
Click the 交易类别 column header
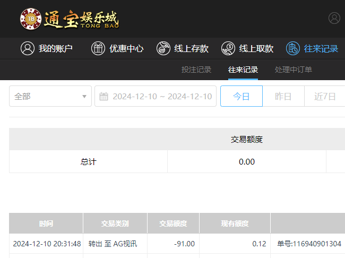tap(115, 223)
